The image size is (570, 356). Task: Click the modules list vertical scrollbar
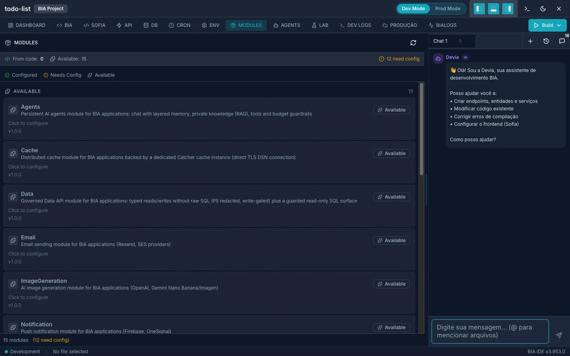[x=422, y=129]
